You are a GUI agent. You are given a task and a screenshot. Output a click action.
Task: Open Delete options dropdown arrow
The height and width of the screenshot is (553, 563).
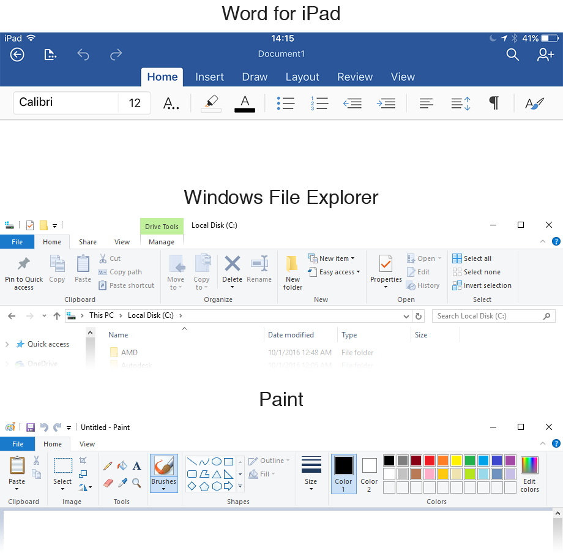(233, 287)
